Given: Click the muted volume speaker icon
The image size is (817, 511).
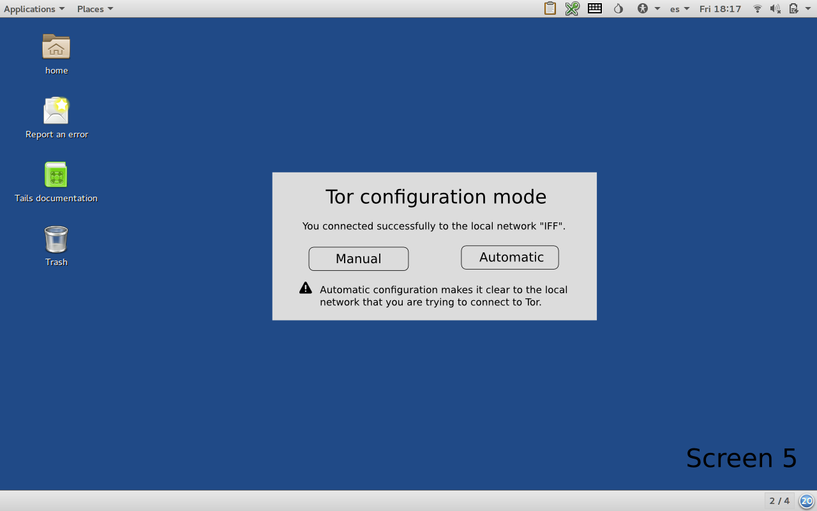Looking at the screenshot, I should [776, 8].
